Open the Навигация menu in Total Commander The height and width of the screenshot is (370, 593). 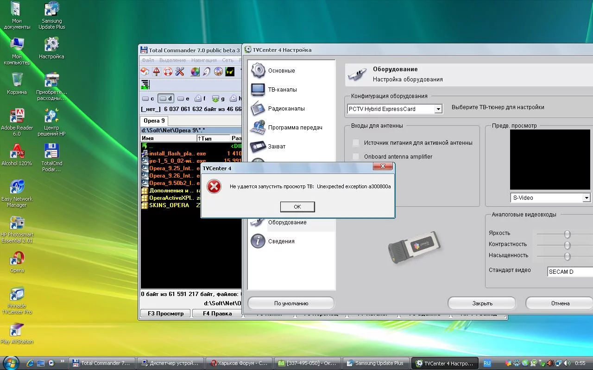pos(204,60)
